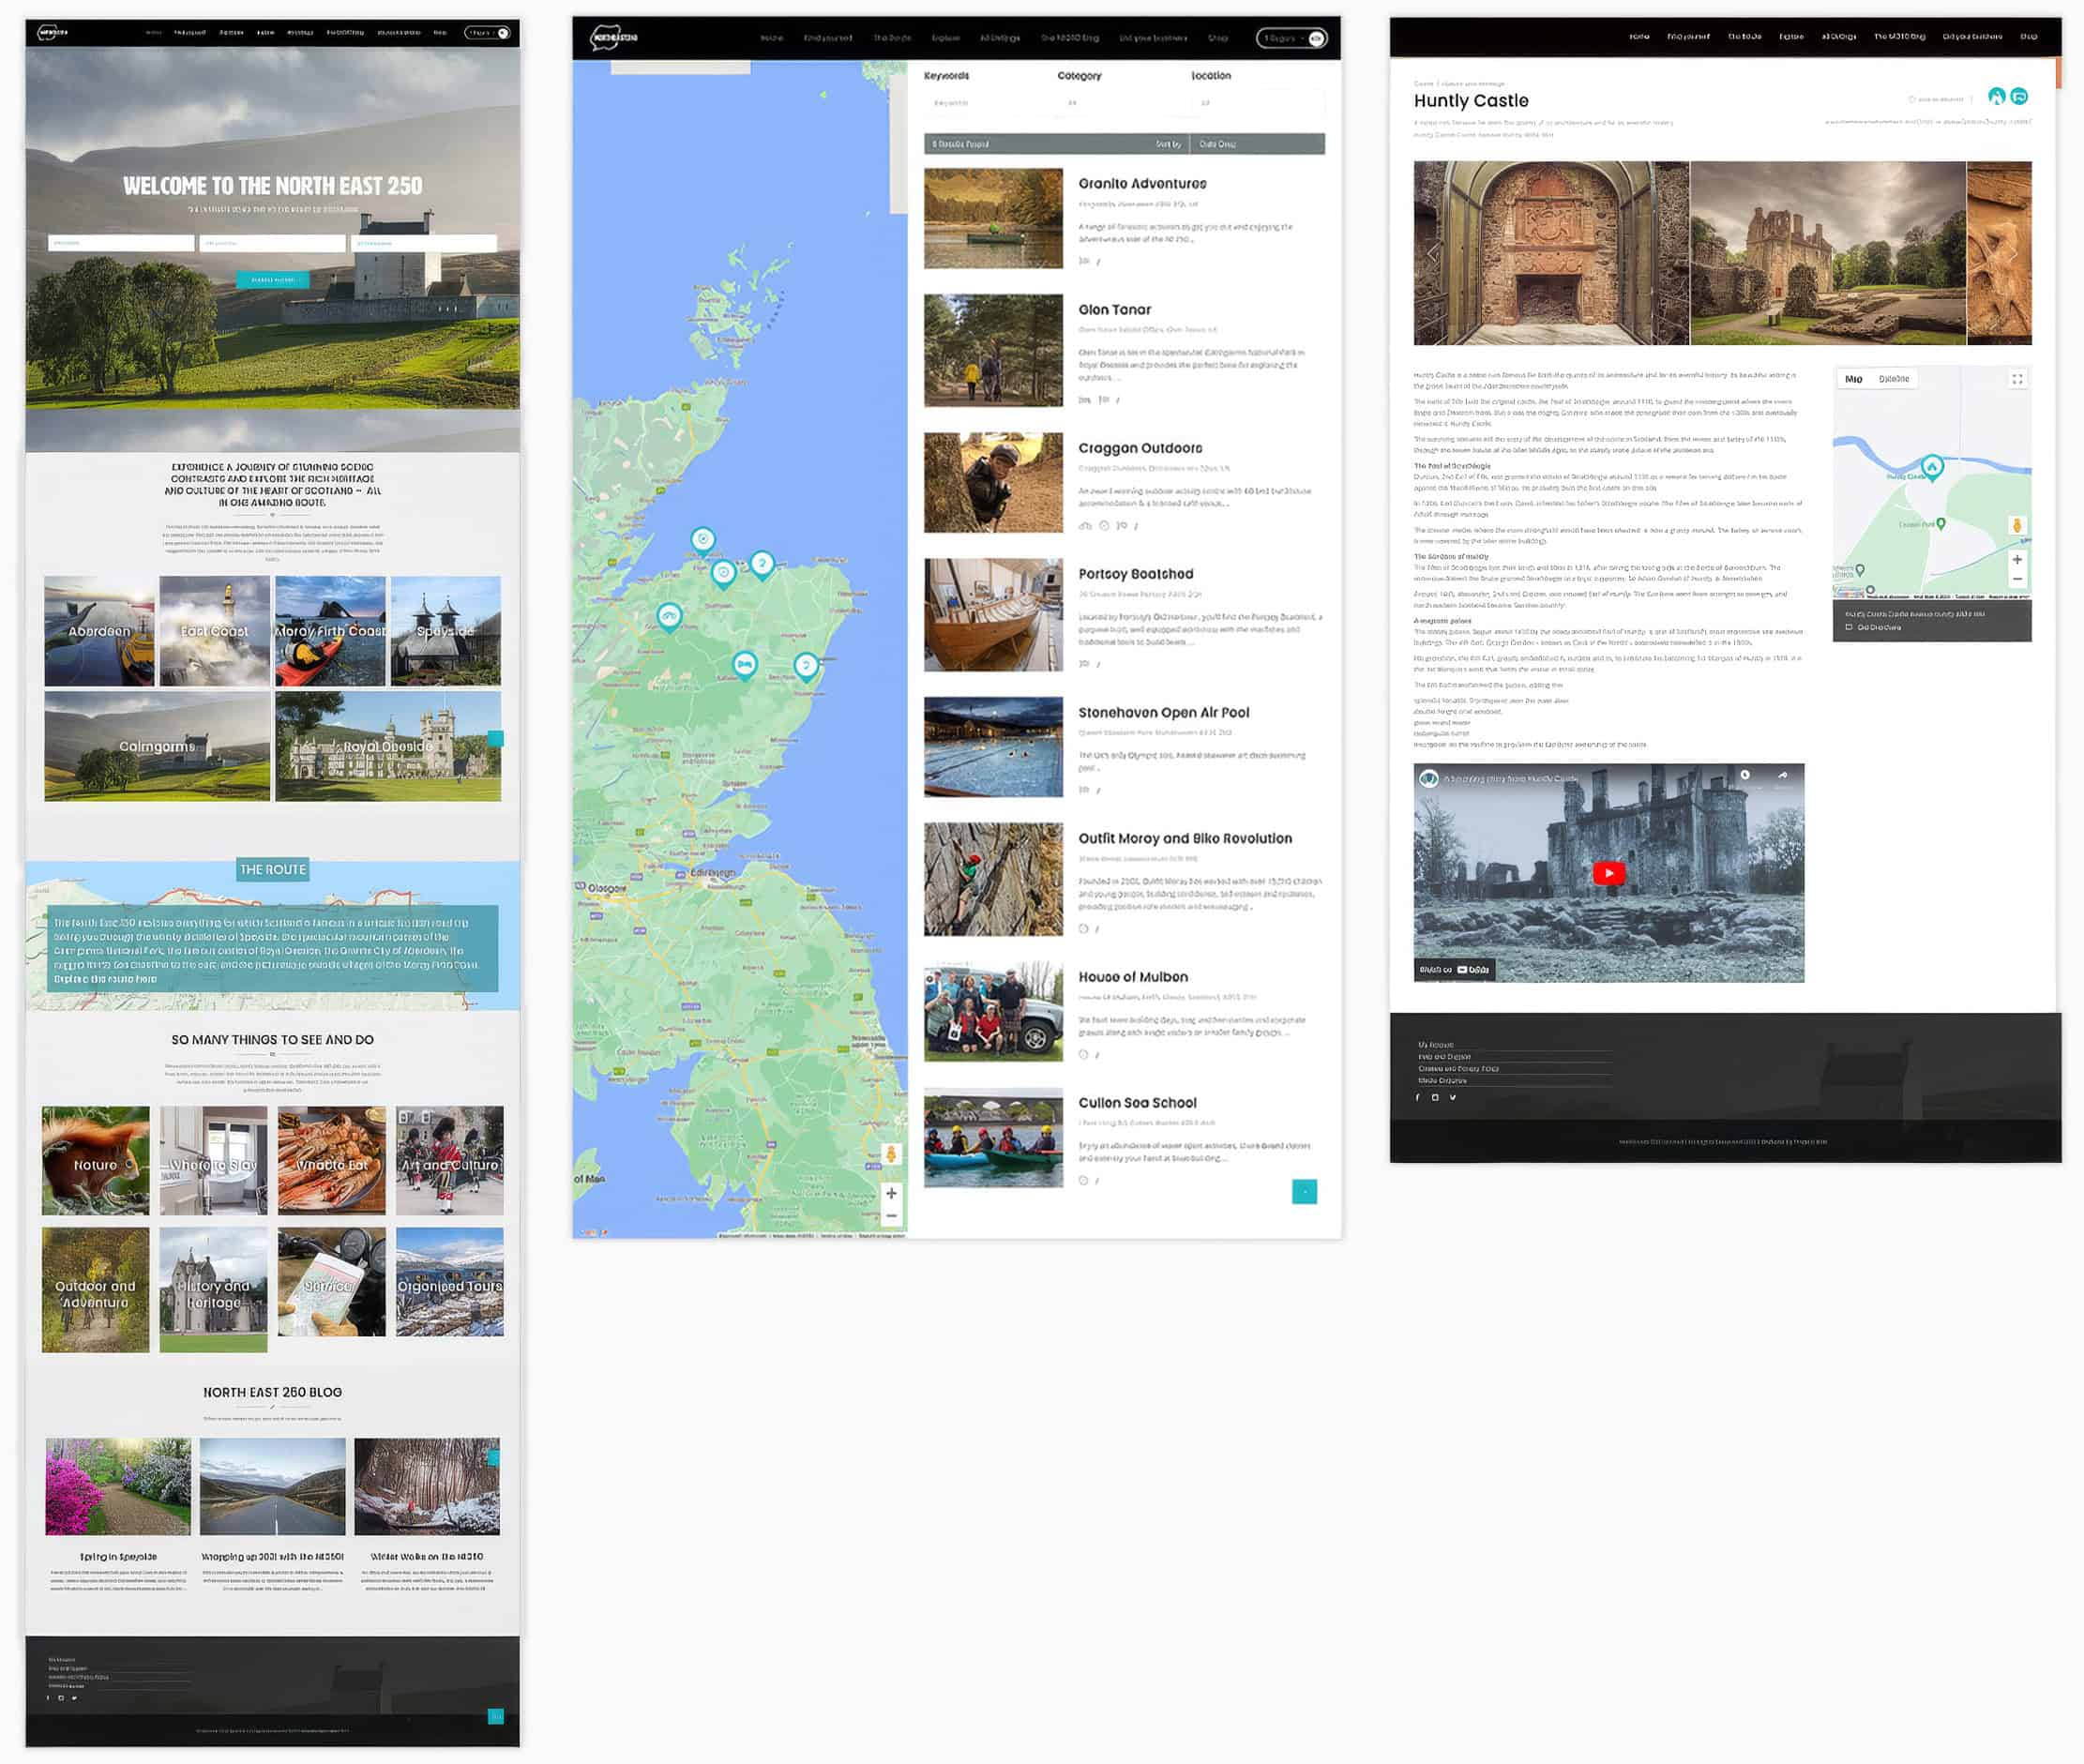This screenshot has width=2084, height=1764.
Task: Click the watch-later clock on the Huntly video
Action: click(1745, 775)
